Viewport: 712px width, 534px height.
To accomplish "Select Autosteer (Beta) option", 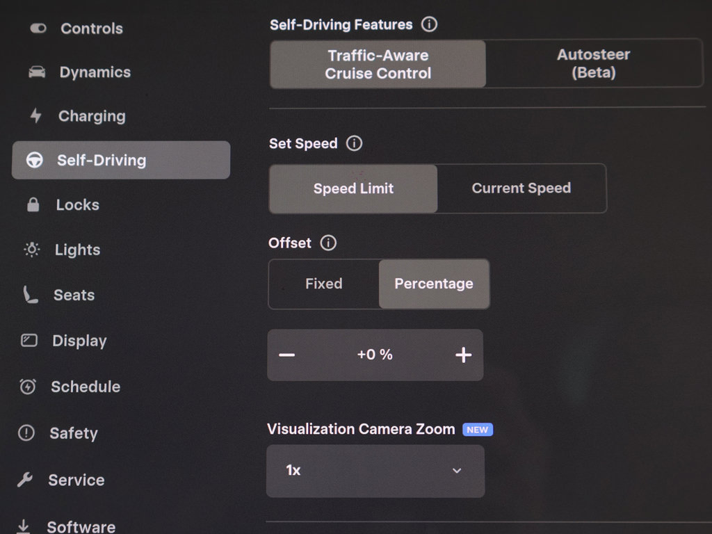I will click(594, 63).
